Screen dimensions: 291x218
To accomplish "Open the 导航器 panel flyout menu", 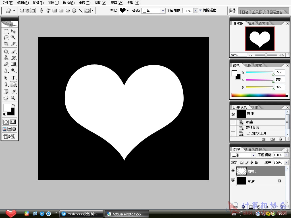I will (x=287, y=24).
